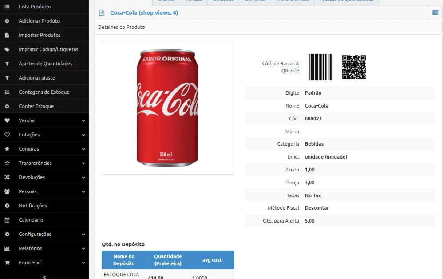This screenshot has height=279, width=443.
Task: Select the people icon beside Pessoas
Action: [7, 191]
